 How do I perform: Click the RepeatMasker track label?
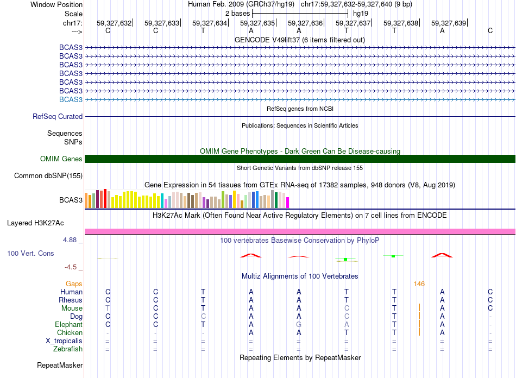click(60, 365)
